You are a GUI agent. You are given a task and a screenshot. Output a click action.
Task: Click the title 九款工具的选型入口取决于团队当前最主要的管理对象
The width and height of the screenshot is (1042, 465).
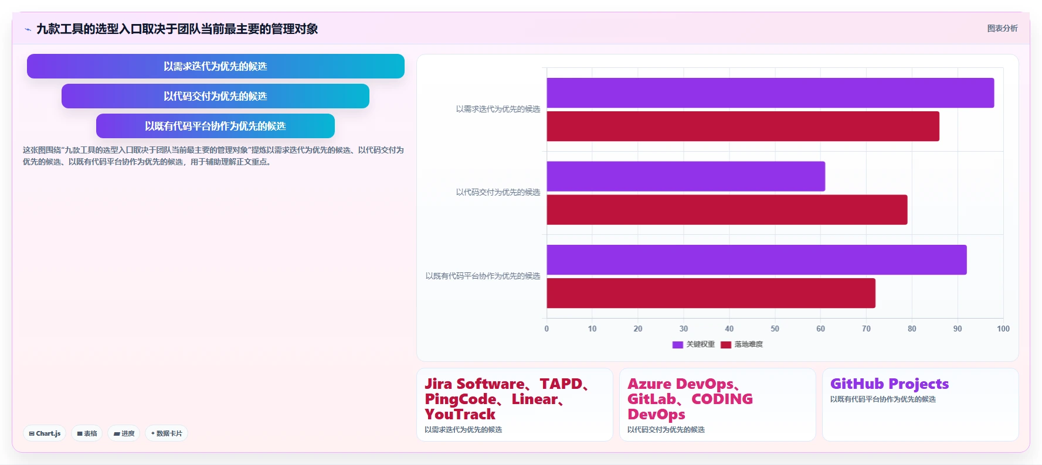[x=177, y=29]
